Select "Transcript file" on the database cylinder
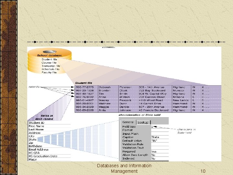 (51, 66)
